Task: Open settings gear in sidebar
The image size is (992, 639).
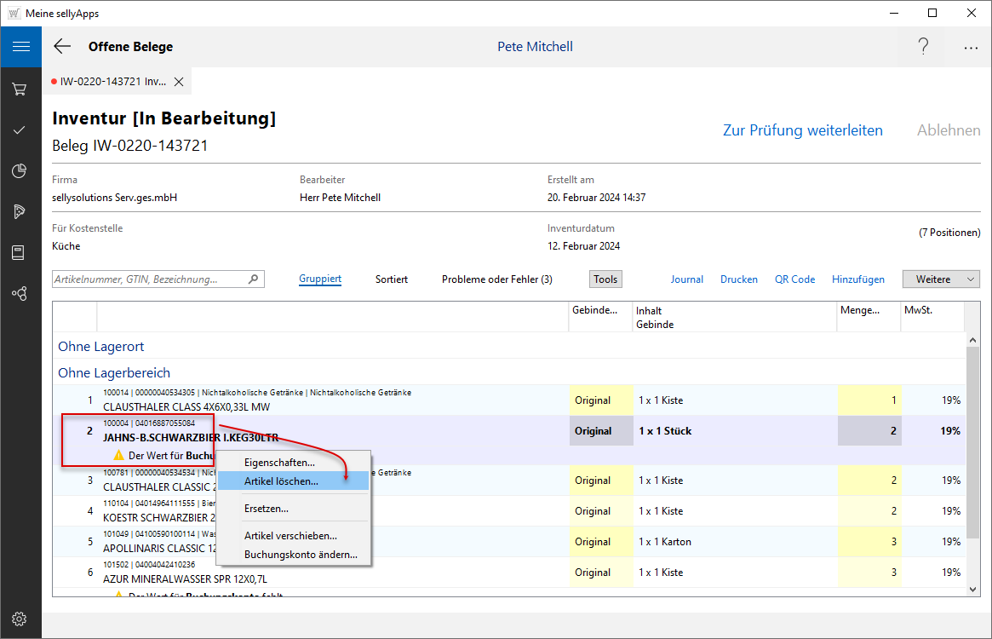Action: click(x=20, y=619)
